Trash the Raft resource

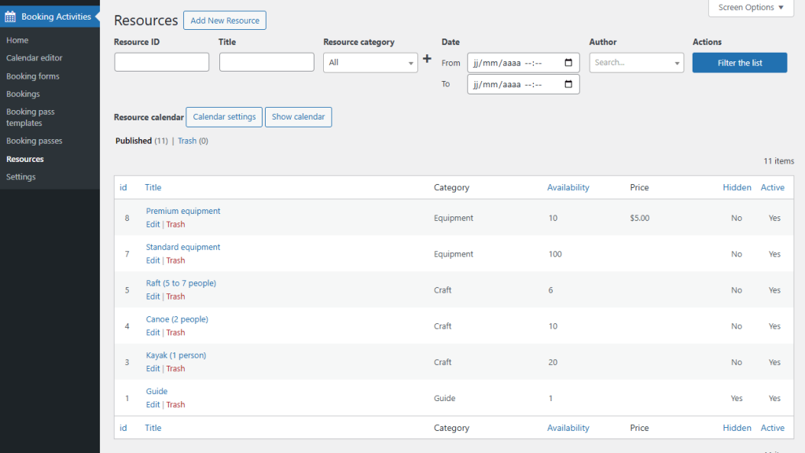click(175, 296)
